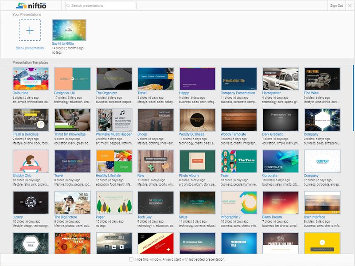Viewport: 355px width, 266px height.
Task: Select the Sirius template thumbnail
Action: point(197,203)
